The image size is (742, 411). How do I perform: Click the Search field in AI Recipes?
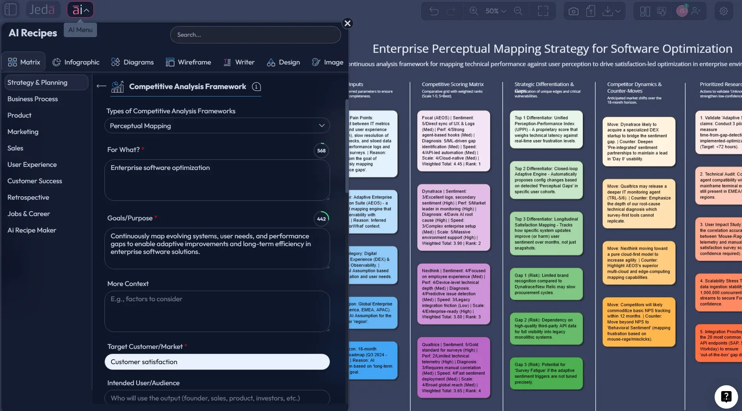(255, 35)
